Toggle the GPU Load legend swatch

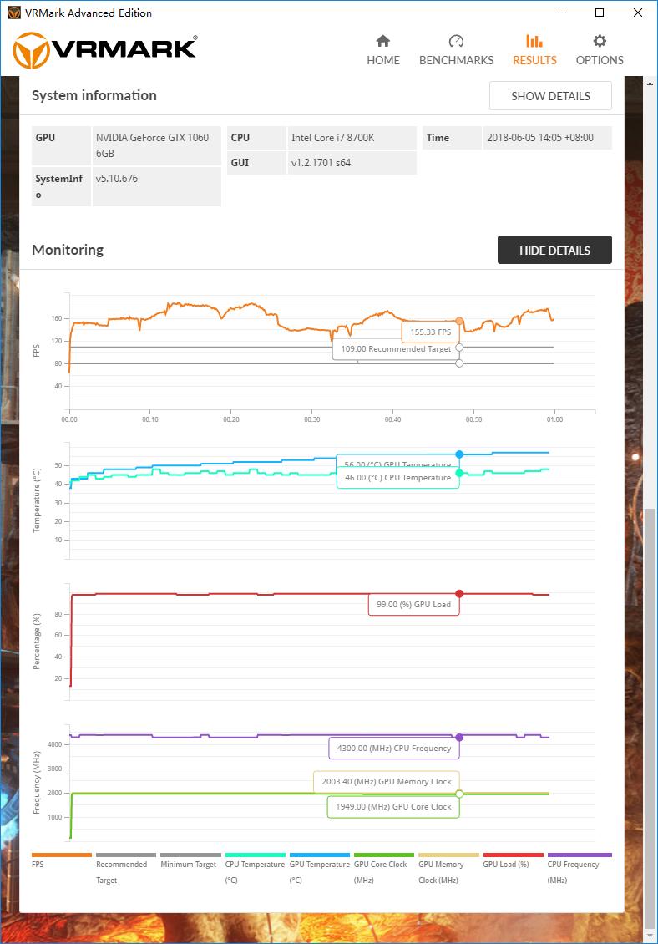tap(513, 855)
